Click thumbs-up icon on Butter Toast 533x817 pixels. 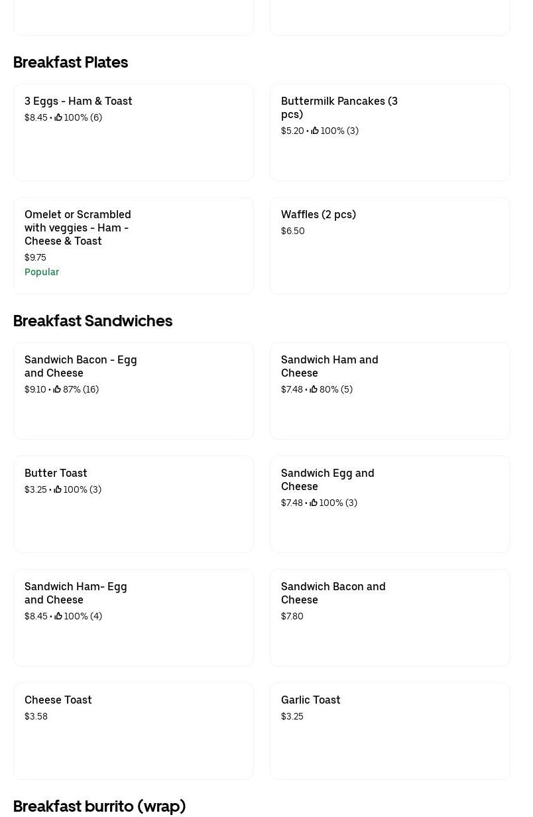pos(58,489)
